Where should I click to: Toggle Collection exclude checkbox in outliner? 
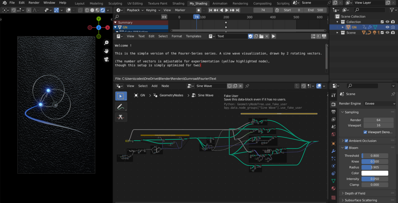click(382, 22)
